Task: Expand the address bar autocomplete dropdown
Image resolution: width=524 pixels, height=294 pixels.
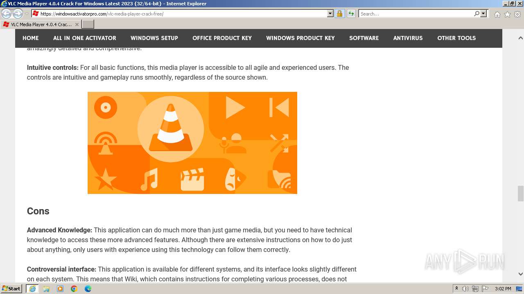Action: [330, 13]
